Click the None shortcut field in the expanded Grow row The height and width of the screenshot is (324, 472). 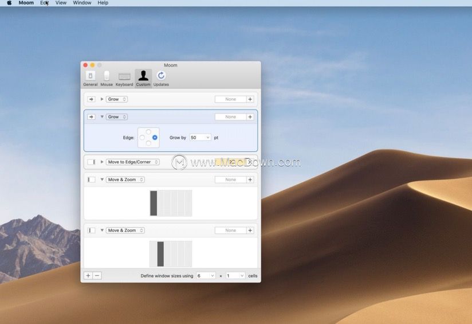click(x=231, y=116)
